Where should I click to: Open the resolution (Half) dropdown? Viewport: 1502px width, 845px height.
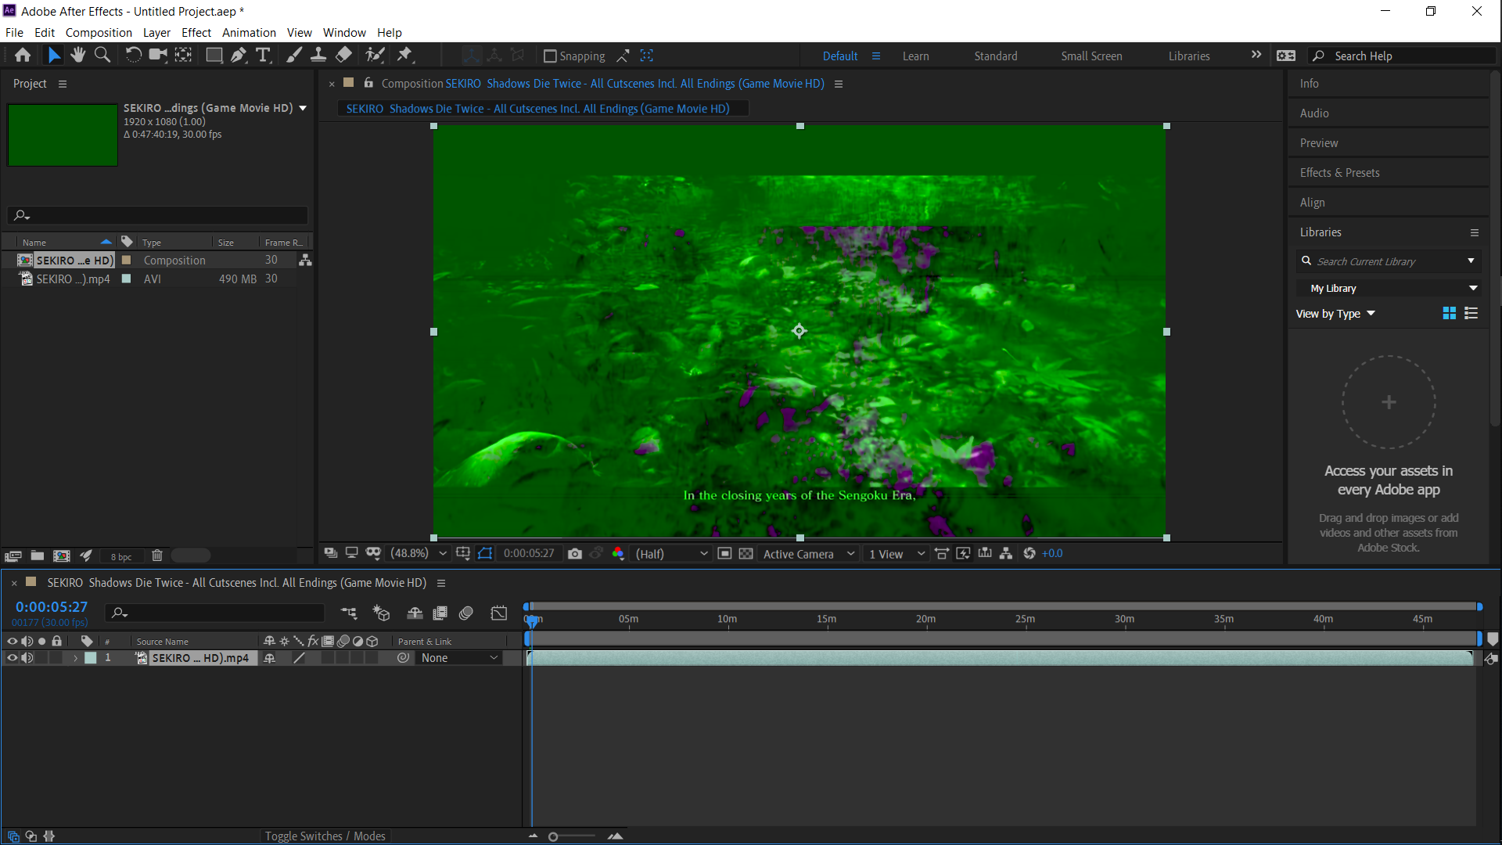coord(671,554)
